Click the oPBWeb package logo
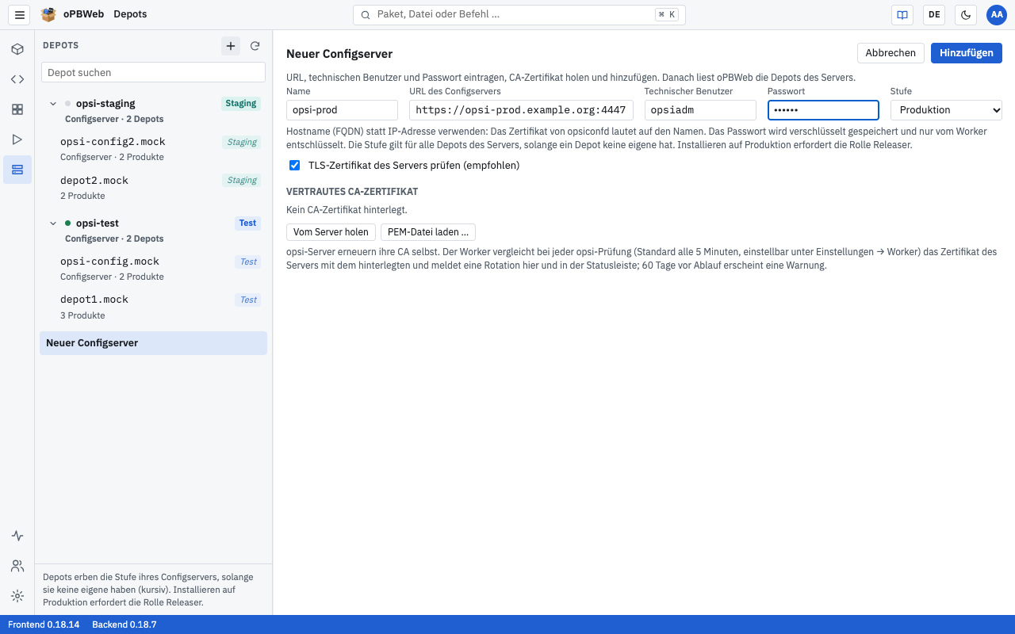Viewport: 1015px width, 634px height. click(48, 14)
